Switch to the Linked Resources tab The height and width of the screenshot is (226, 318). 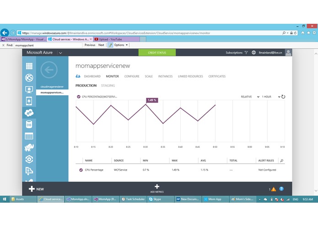point(190,76)
